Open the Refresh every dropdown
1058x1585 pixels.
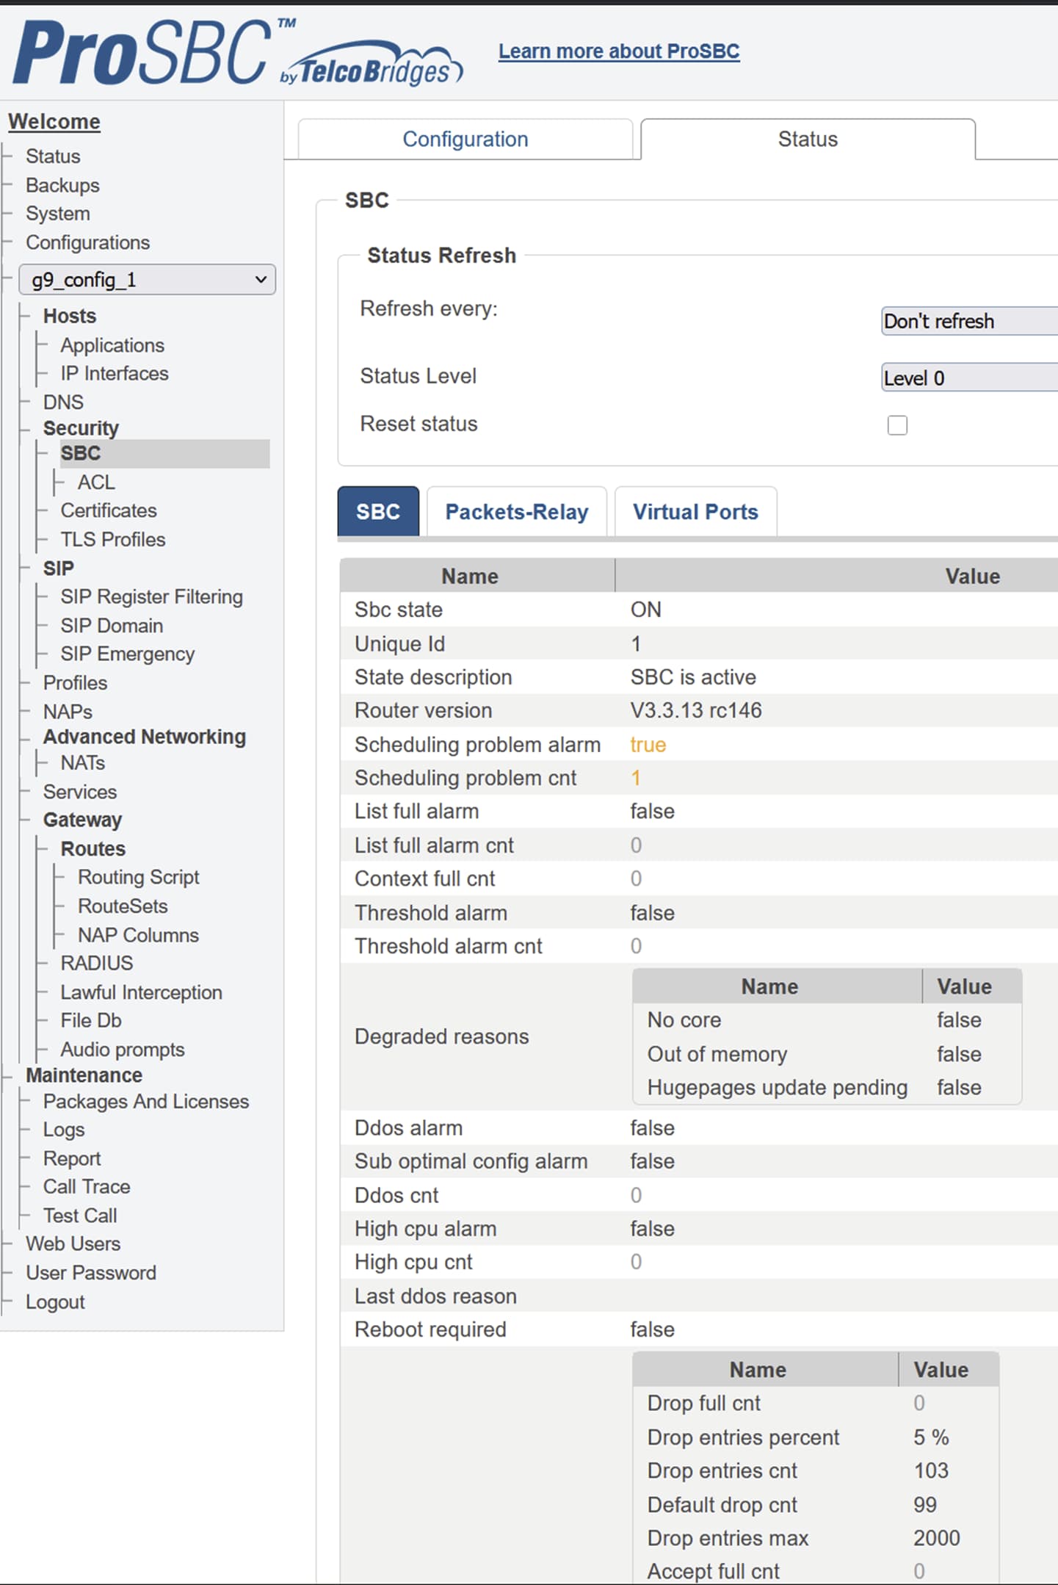tap(968, 322)
